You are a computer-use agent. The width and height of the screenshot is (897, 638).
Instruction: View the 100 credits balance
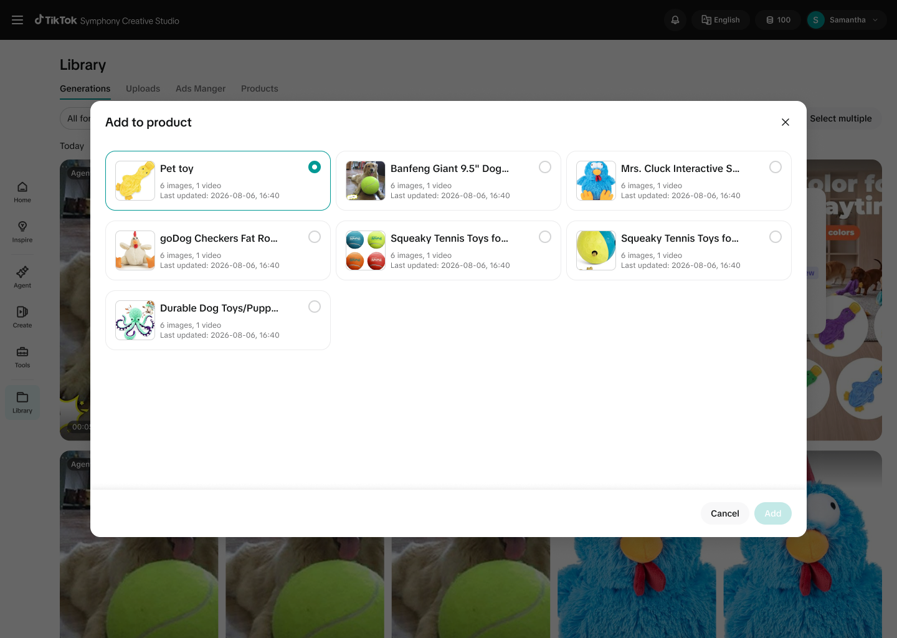pyautogui.click(x=778, y=20)
